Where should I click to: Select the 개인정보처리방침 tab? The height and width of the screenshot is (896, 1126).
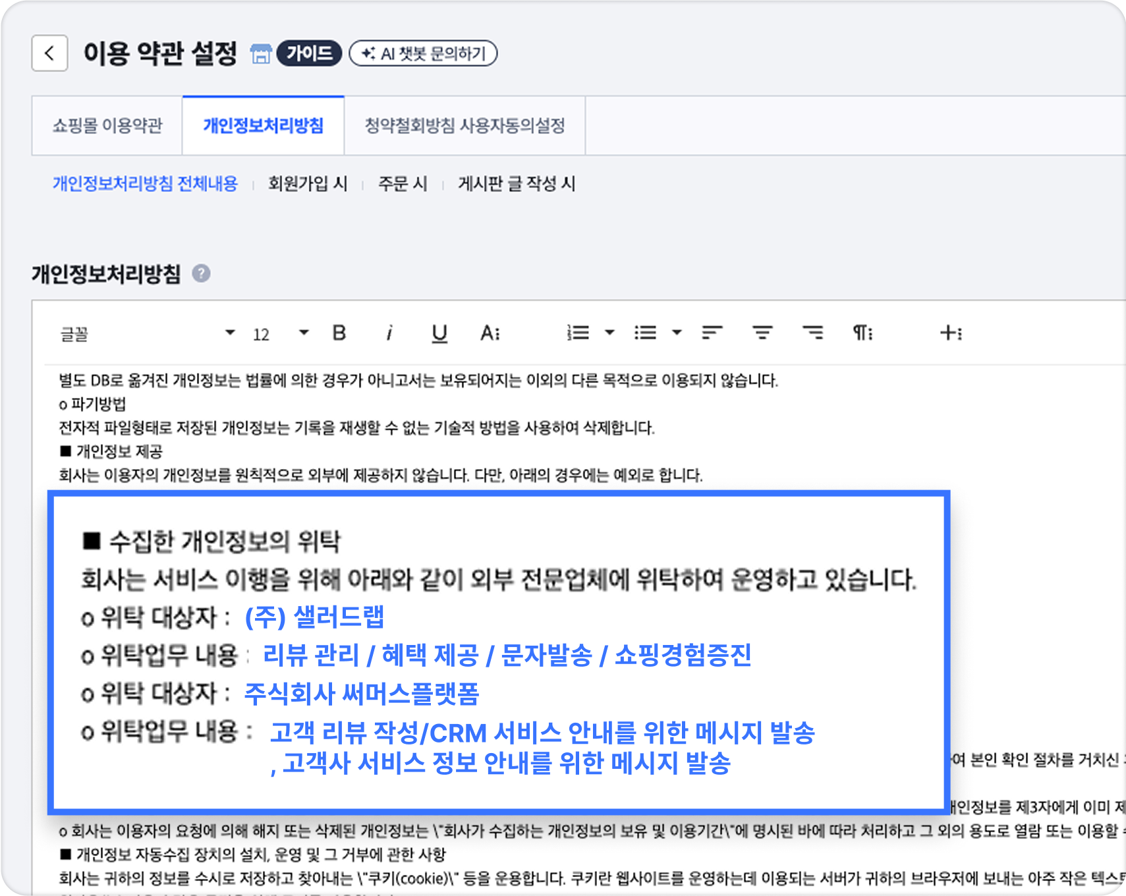264,126
